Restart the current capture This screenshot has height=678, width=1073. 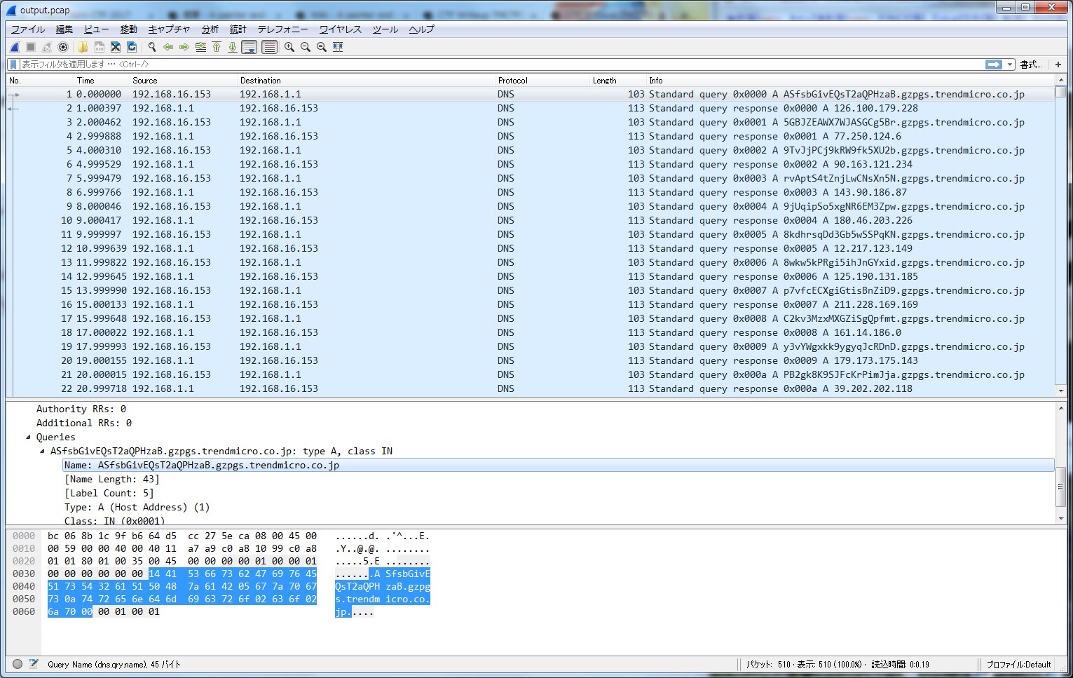tap(47, 47)
